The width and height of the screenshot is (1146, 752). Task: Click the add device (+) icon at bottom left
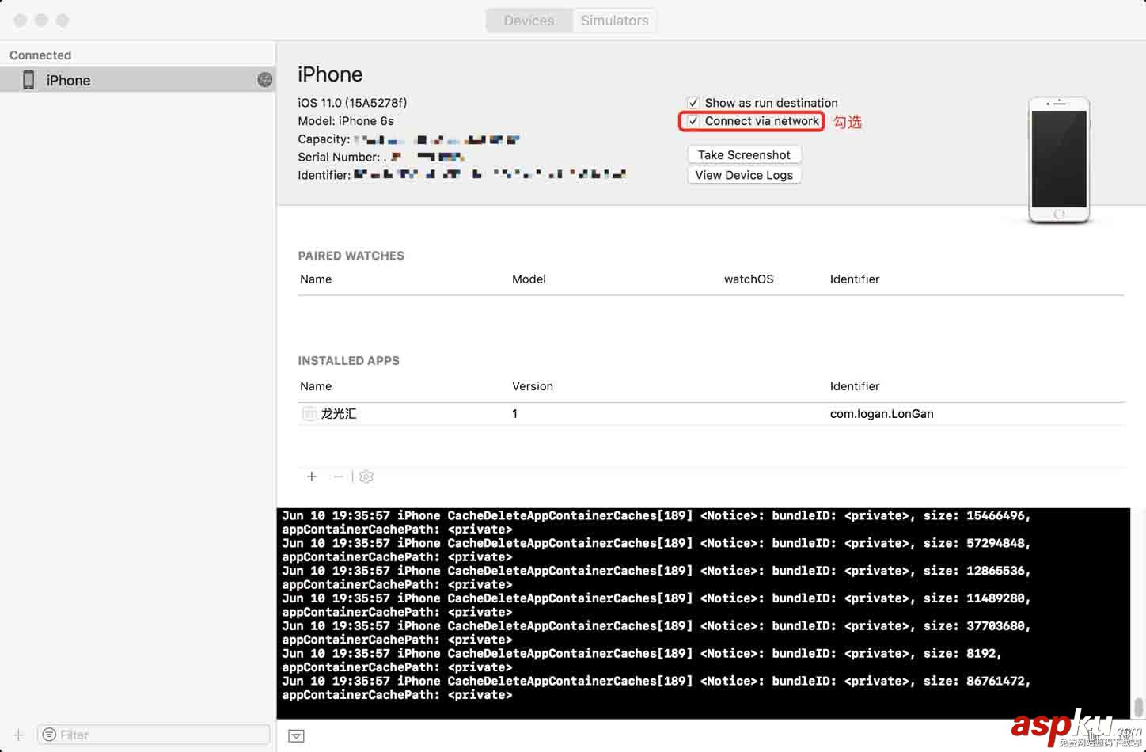pyautogui.click(x=17, y=735)
